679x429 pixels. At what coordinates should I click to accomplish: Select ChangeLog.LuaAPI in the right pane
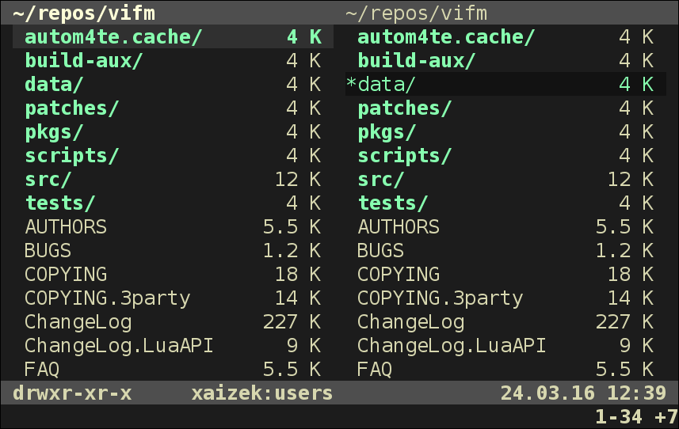(x=505, y=346)
